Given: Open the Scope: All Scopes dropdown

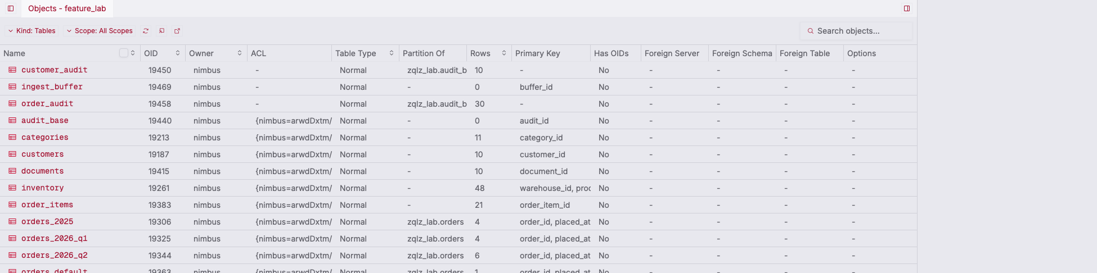Looking at the screenshot, I should point(100,31).
